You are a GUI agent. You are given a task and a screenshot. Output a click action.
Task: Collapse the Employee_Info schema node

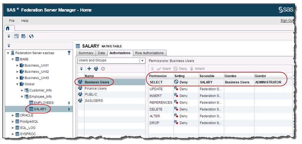[x=22, y=97]
